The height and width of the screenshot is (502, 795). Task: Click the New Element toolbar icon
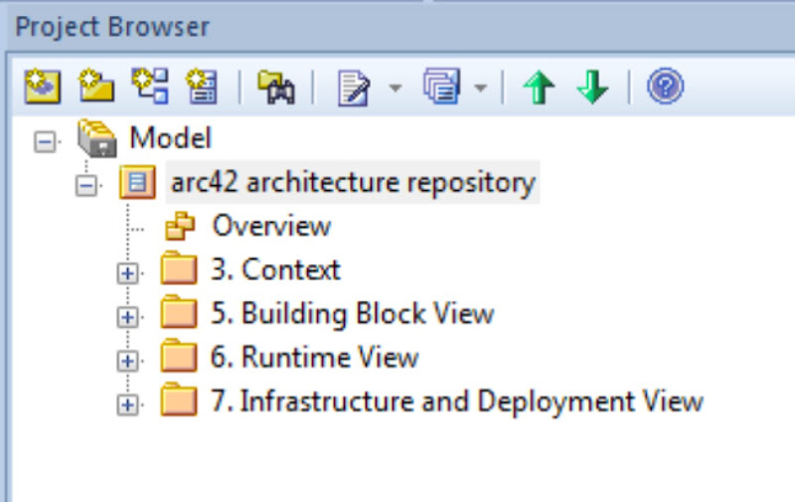[x=203, y=87]
